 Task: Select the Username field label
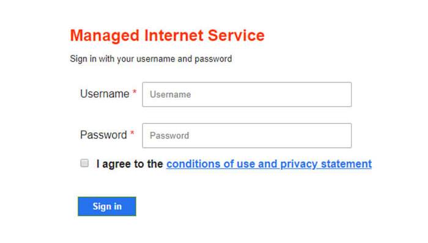click(x=105, y=93)
